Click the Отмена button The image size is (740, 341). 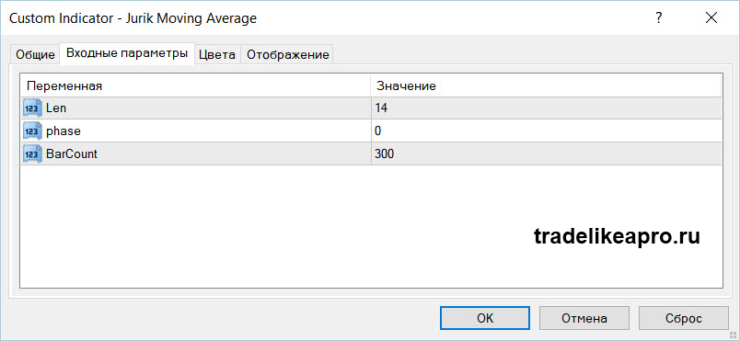(584, 318)
